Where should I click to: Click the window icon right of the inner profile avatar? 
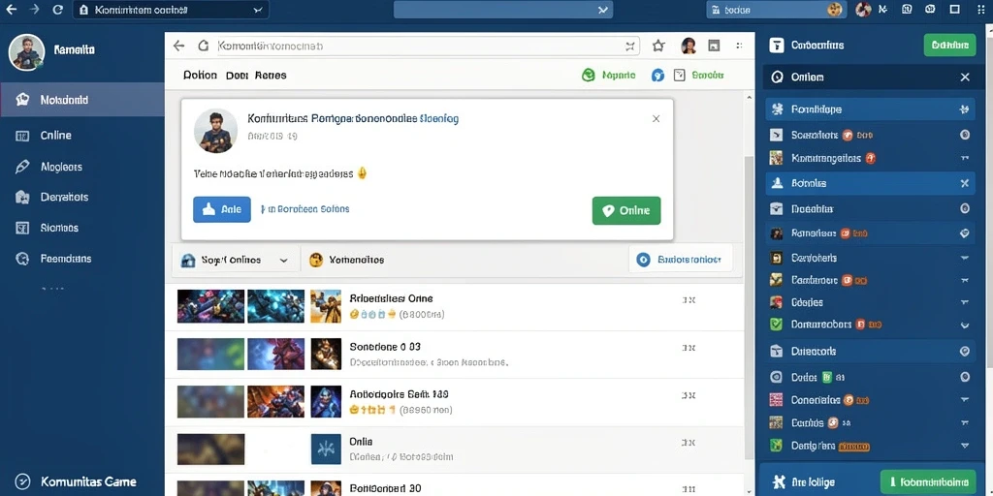coord(714,46)
